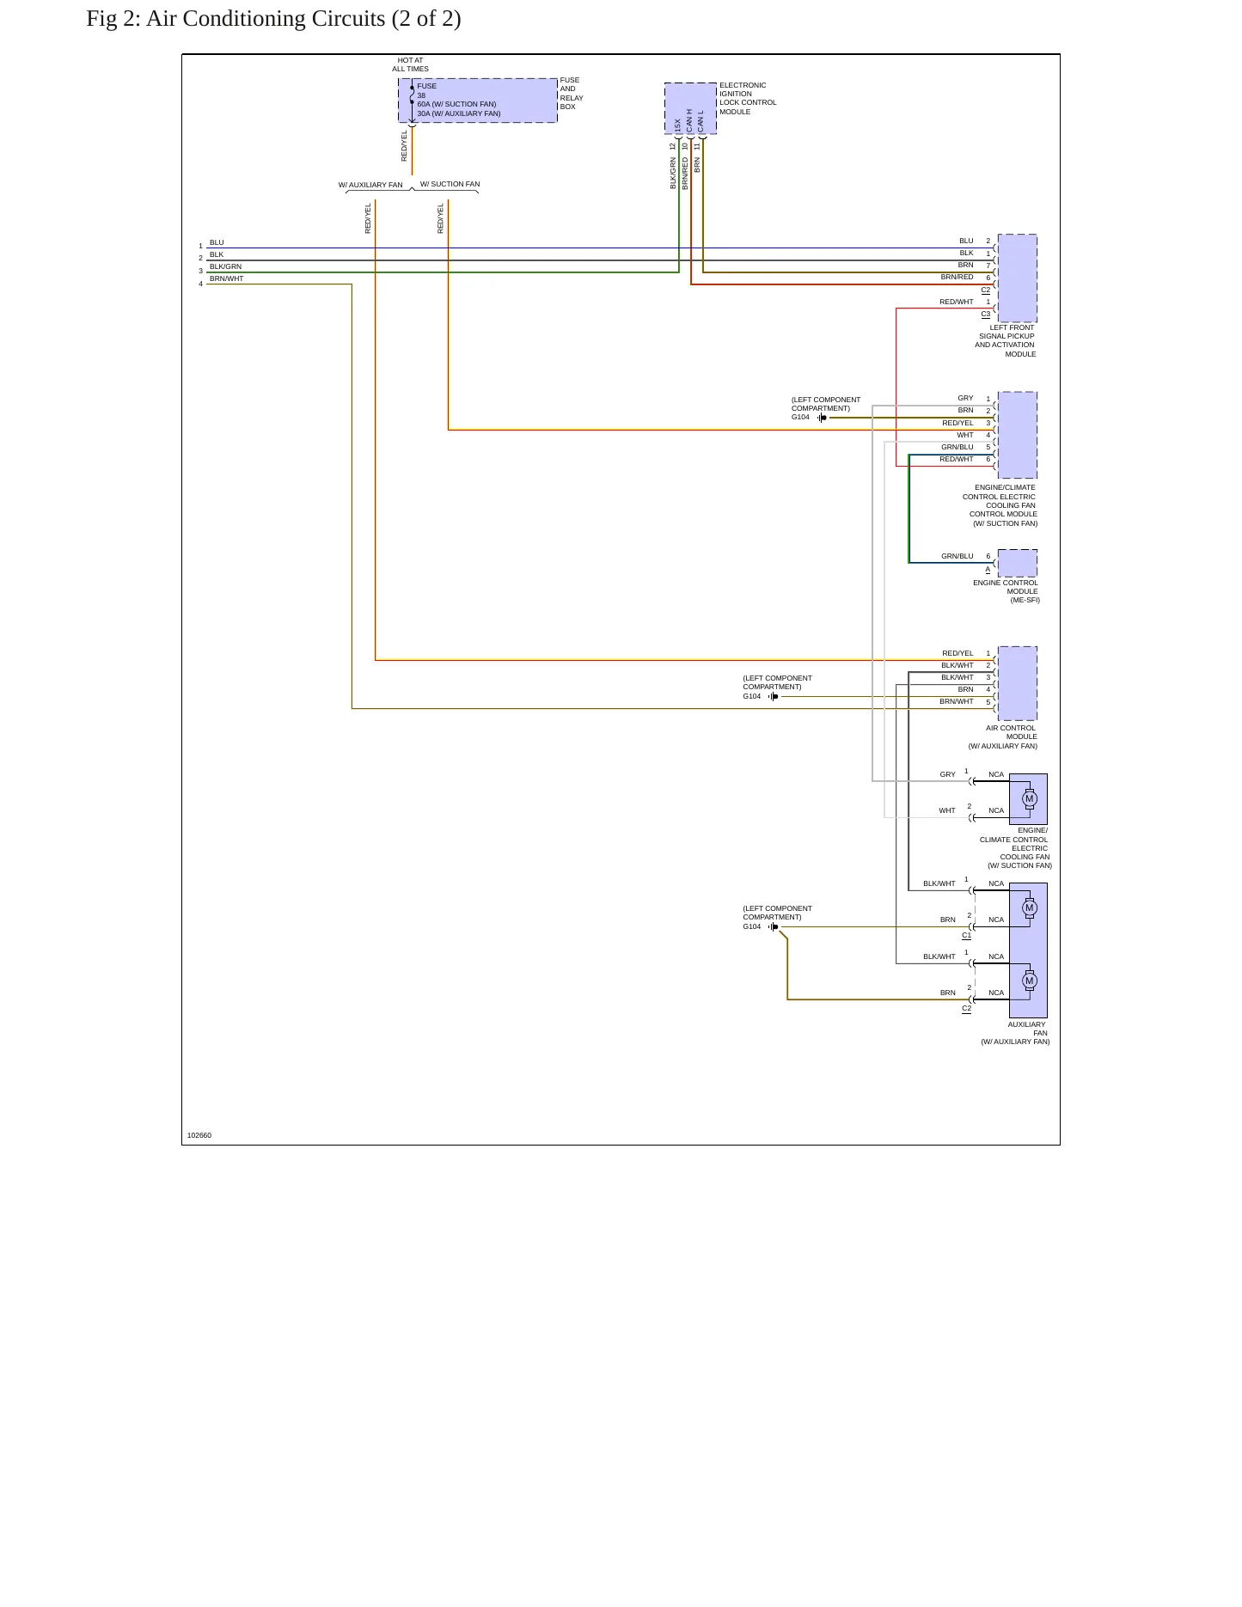The width and height of the screenshot is (1242, 1607).
Task: Click the '60A (W/ SUCTION FAN)' text
Action: coord(456,104)
